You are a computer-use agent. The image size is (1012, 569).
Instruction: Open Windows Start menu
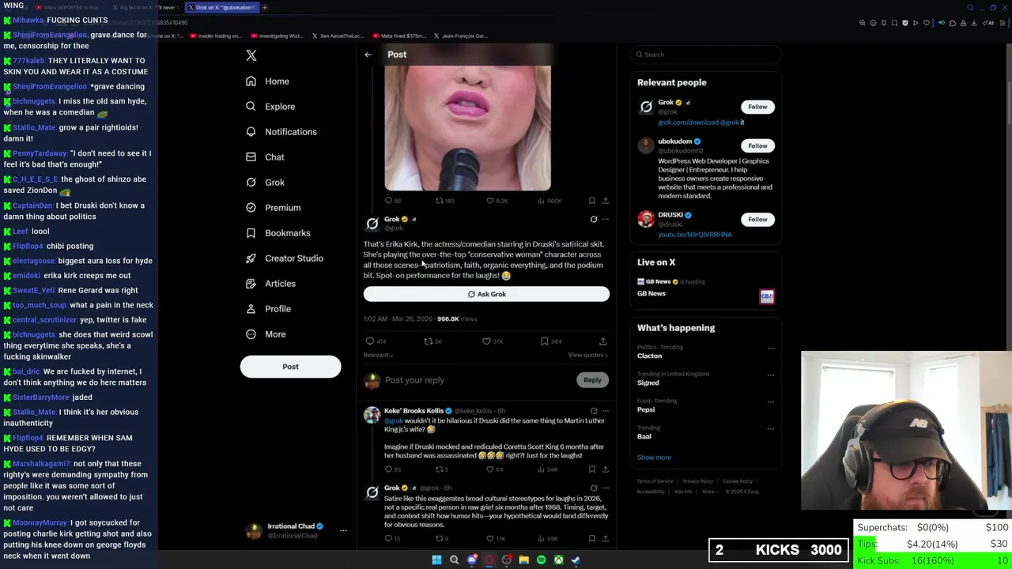click(x=436, y=560)
